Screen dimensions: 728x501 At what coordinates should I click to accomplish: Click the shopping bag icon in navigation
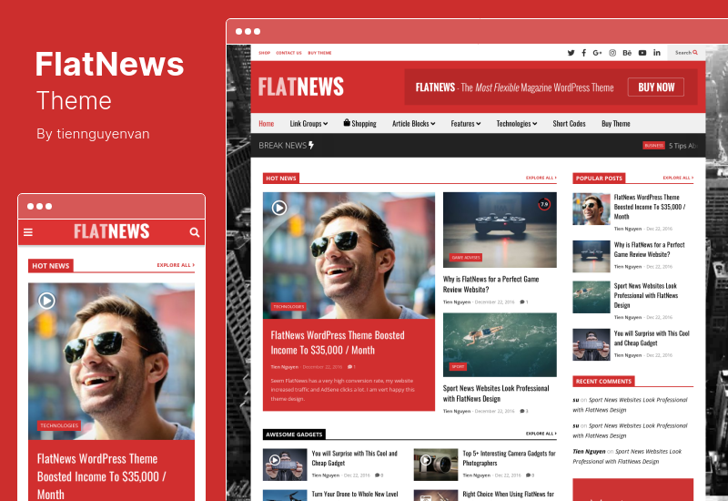tap(347, 123)
